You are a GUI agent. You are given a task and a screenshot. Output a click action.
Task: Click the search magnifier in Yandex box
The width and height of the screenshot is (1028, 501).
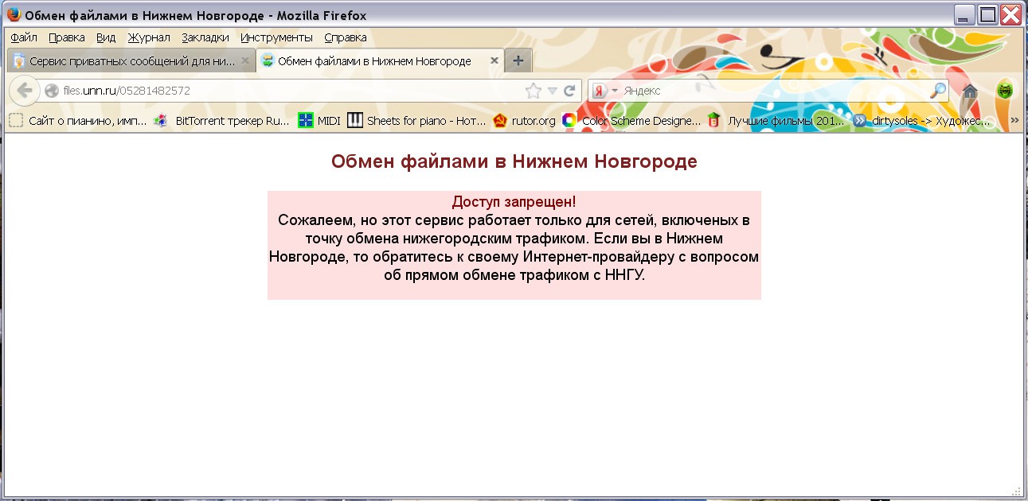coord(938,91)
